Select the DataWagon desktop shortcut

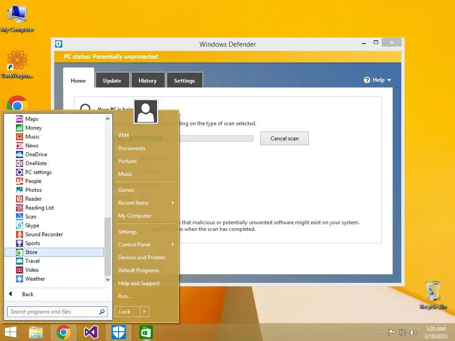click(x=17, y=64)
